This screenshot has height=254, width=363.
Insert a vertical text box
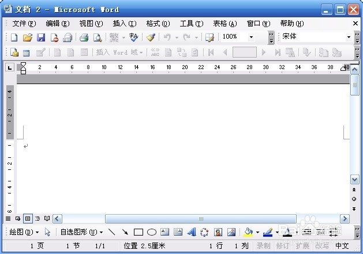click(178, 232)
